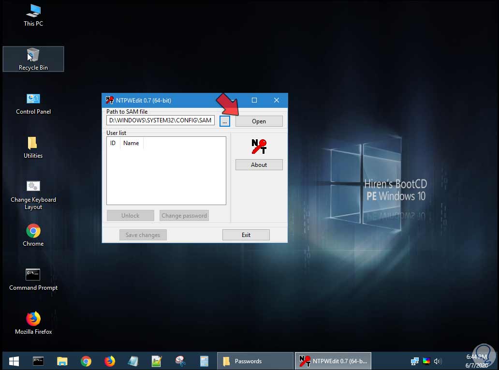
Task: Open the Control Panel desktop icon
Action: [33, 104]
